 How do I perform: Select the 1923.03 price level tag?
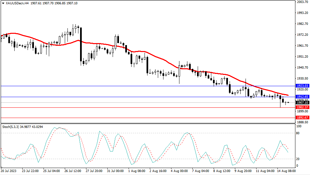point(302,86)
